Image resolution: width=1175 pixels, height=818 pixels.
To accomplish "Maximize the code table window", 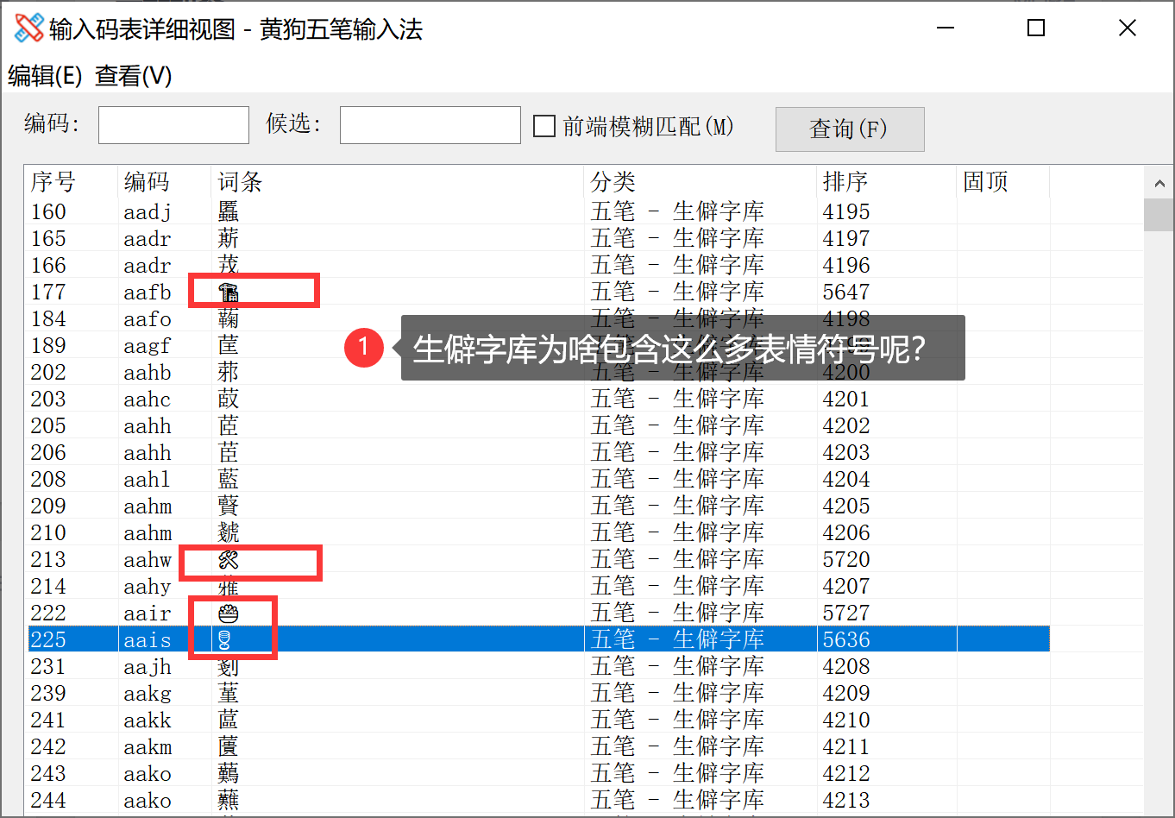I will [x=1036, y=28].
